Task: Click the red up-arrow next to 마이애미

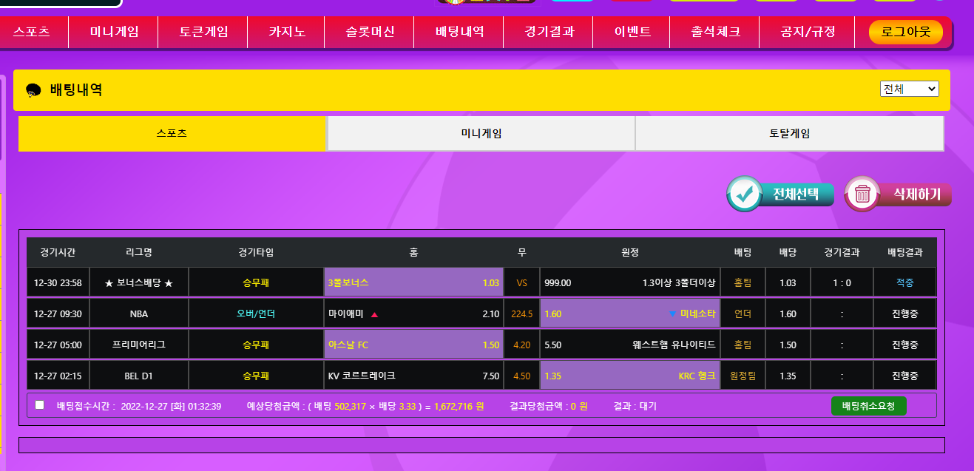Action: (x=374, y=314)
